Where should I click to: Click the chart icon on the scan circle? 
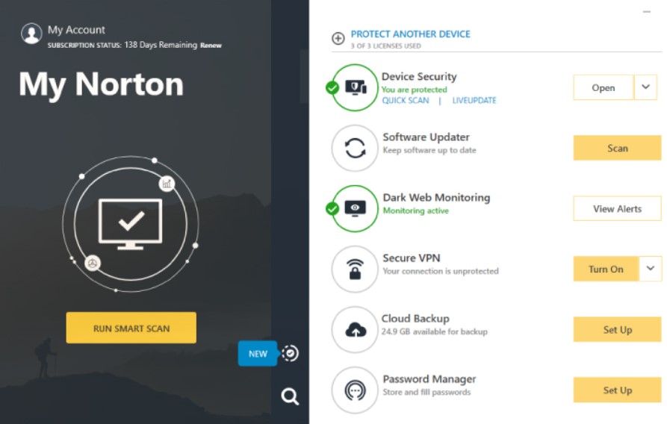pos(167,184)
